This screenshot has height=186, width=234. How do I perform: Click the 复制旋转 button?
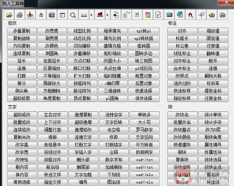pos(22,39)
